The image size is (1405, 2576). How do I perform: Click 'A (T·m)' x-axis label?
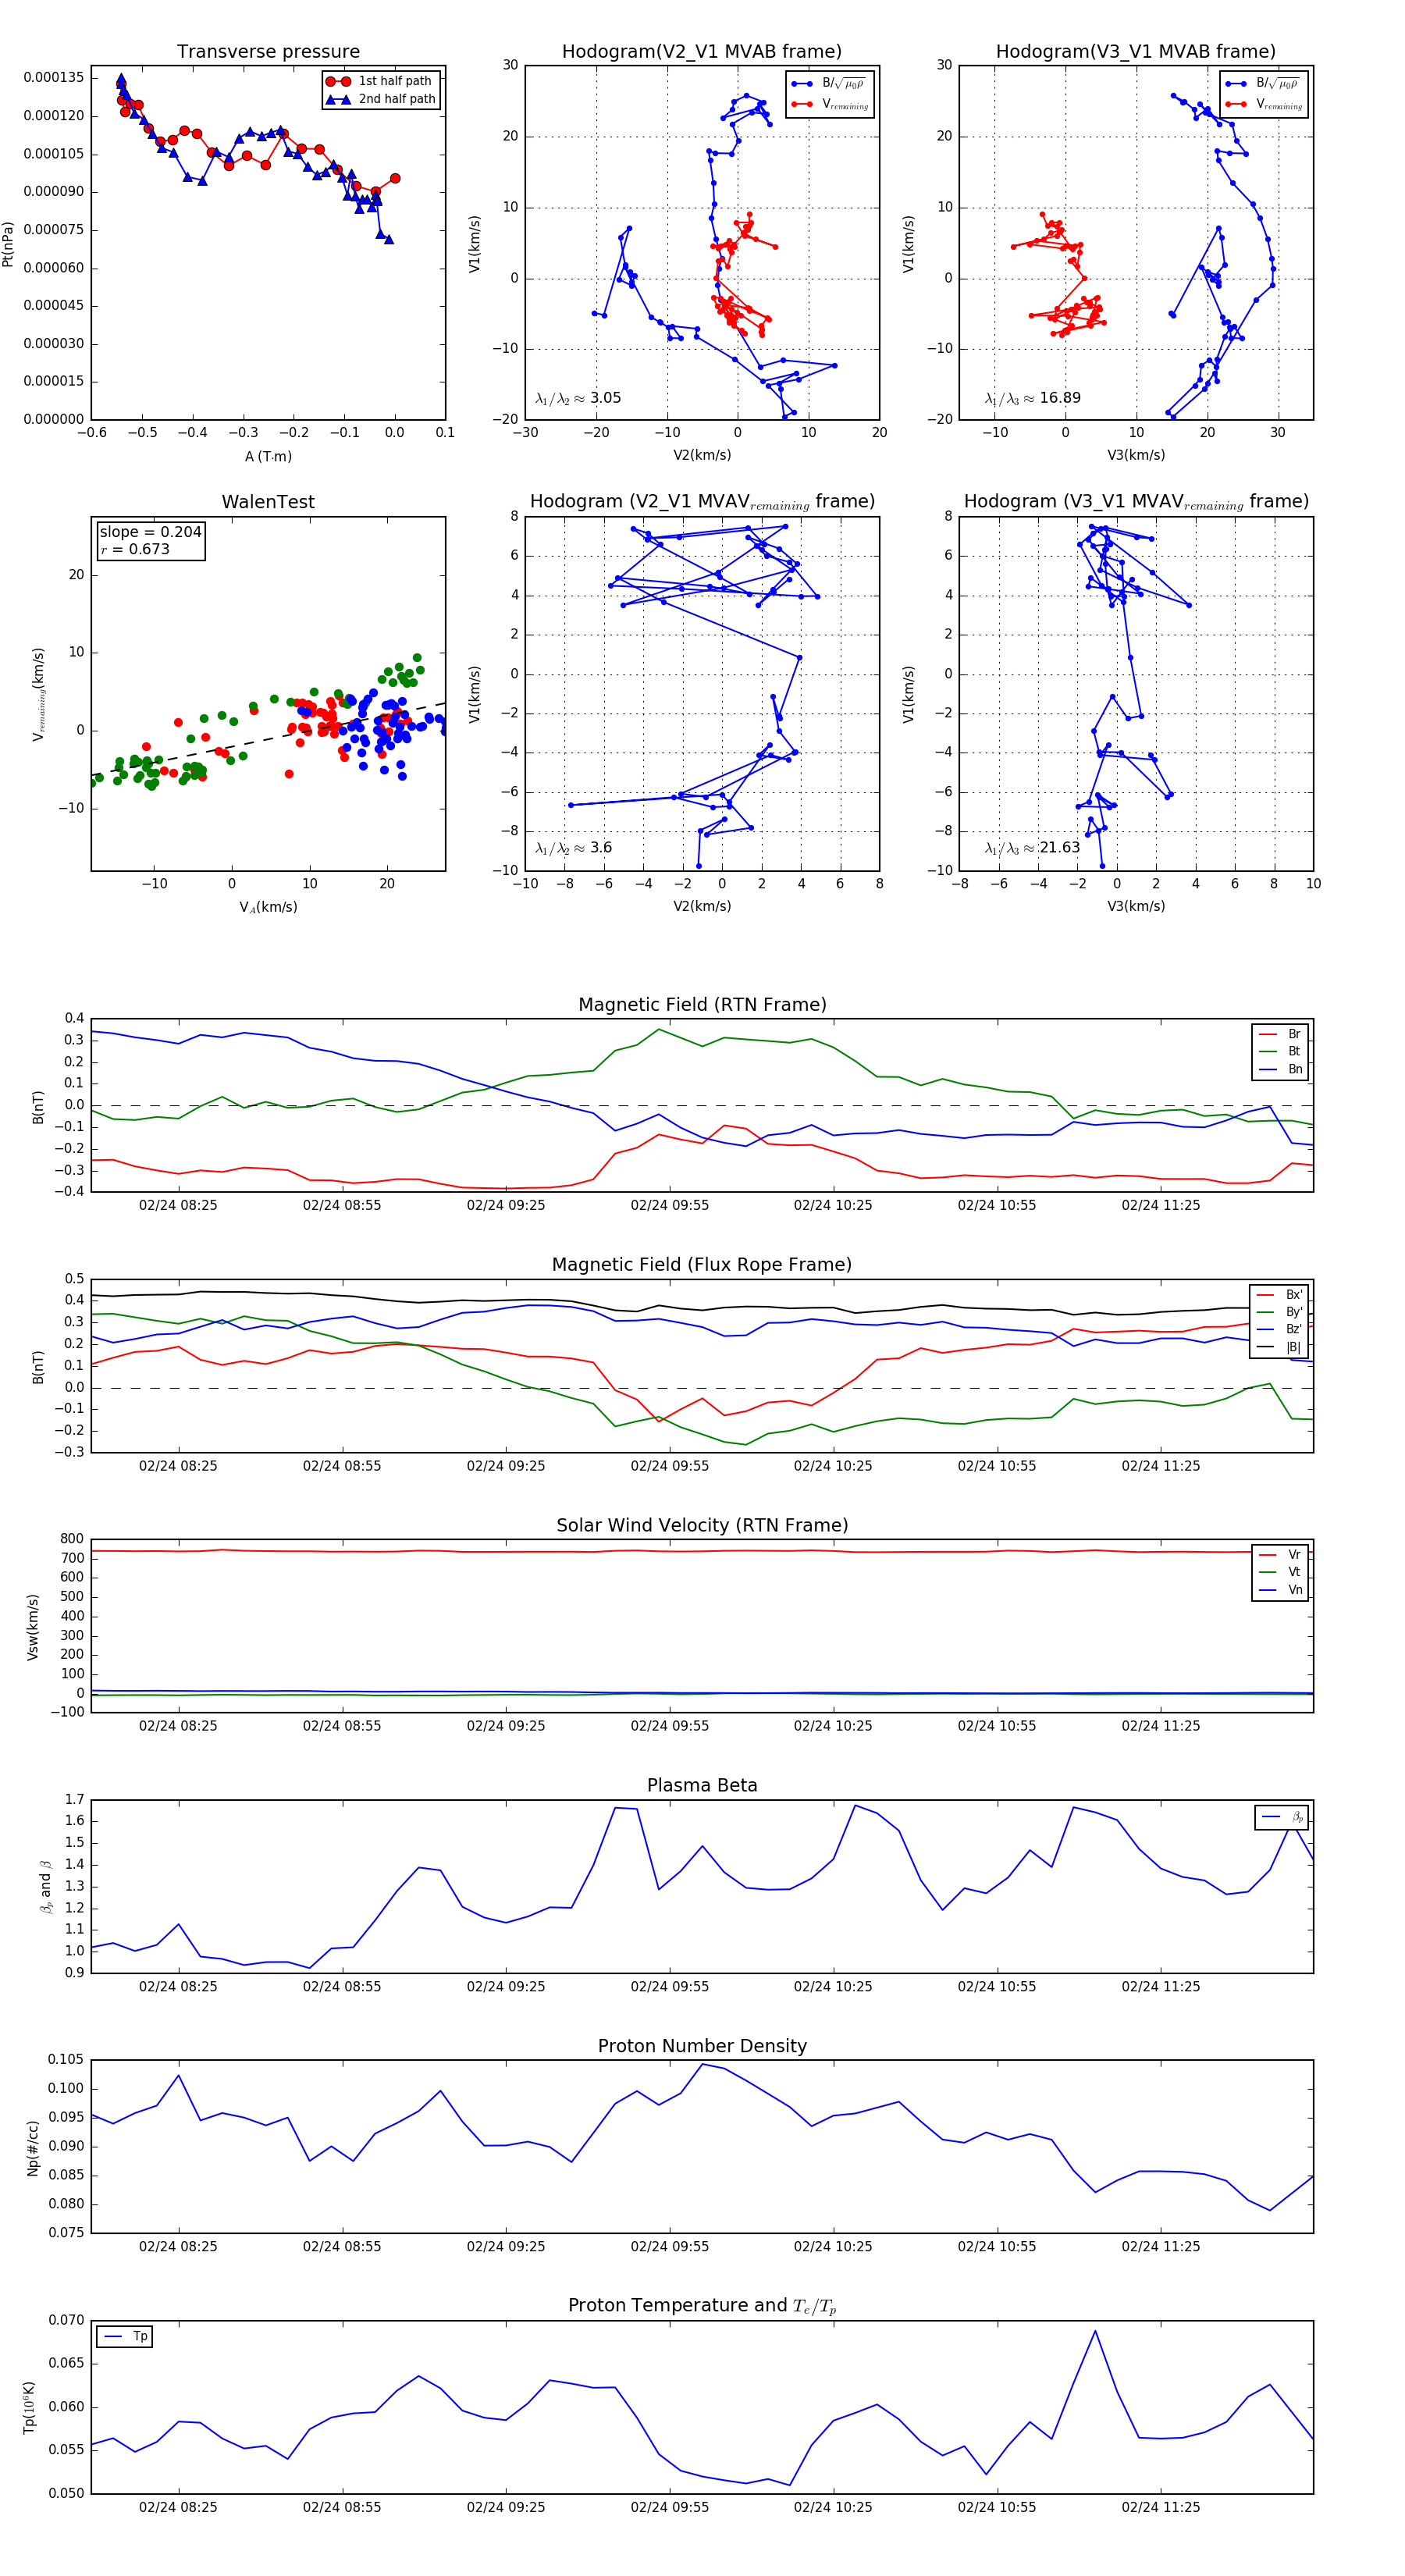click(268, 457)
